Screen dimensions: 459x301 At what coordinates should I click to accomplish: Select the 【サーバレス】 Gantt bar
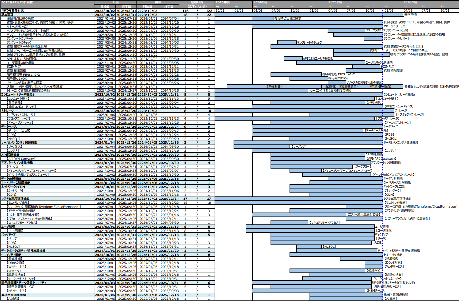tap(262, 146)
